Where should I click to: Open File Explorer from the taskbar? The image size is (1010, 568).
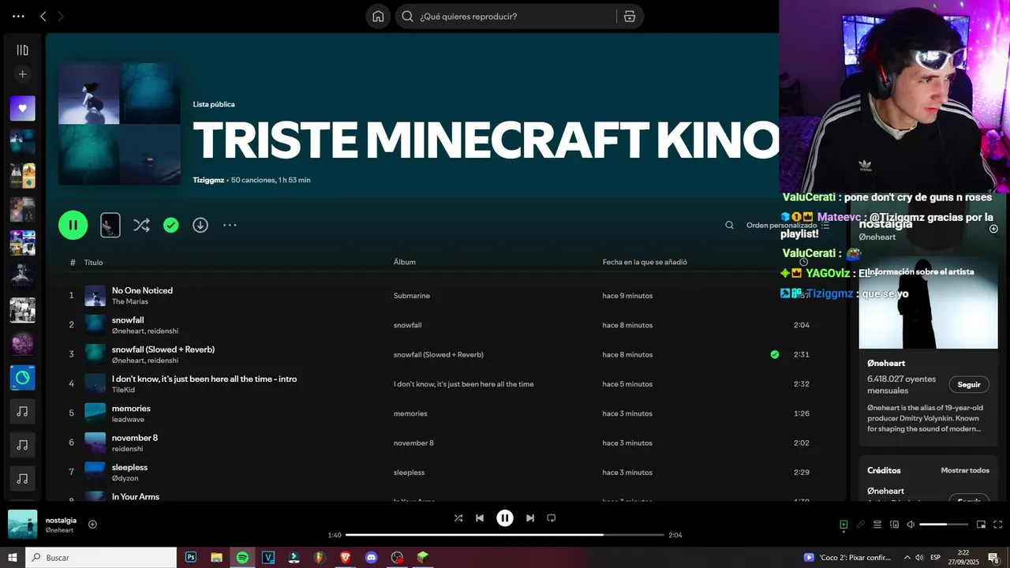[x=216, y=557]
